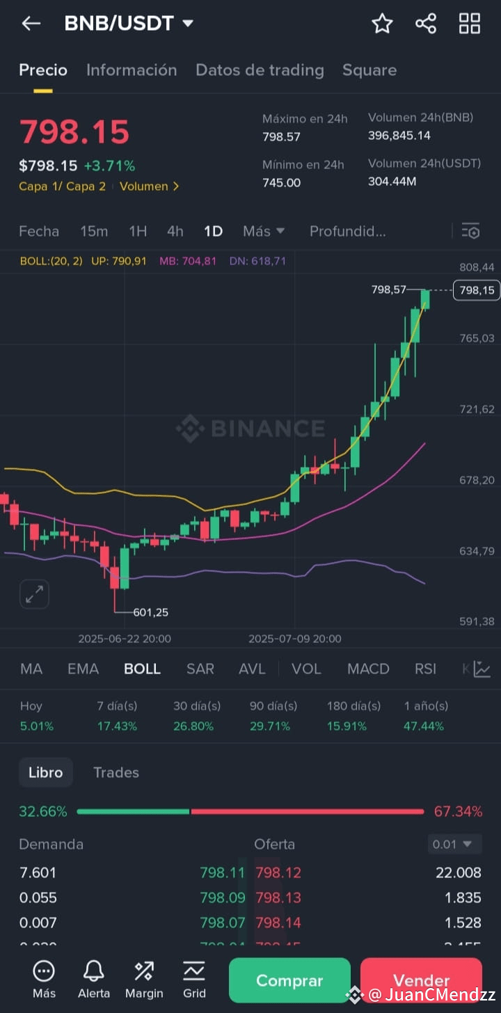Open the Capa 1/ Capa 2 tag link
The width and height of the screenshot is (501, 1013).
(x=63, y=186)
